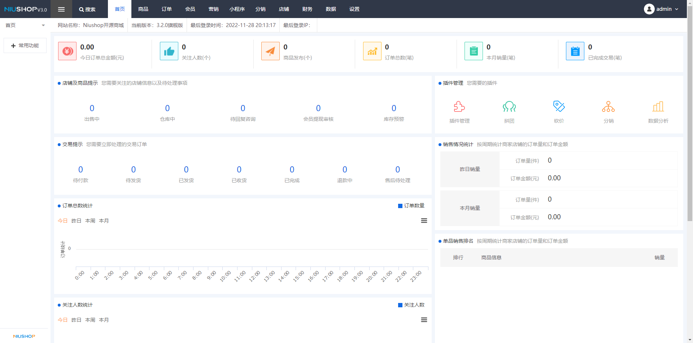This screenshot has width=693, height=343.
Task: Open the 待付款 pending payment count
Action: pyautogui.click(x=80, y=170)
